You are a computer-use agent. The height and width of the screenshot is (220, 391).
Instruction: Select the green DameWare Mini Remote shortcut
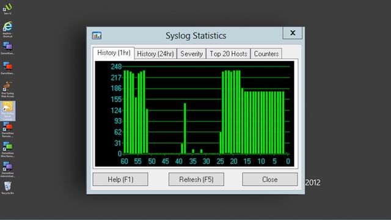[x=7, y=150]
